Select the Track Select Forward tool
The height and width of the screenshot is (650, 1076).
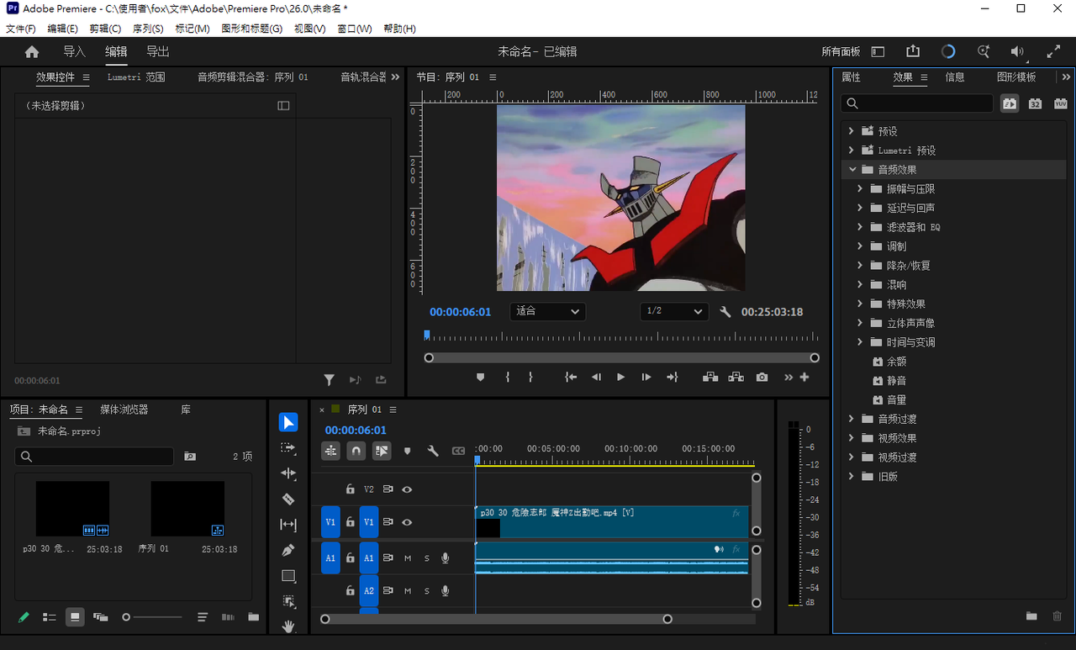click(288, 448)
